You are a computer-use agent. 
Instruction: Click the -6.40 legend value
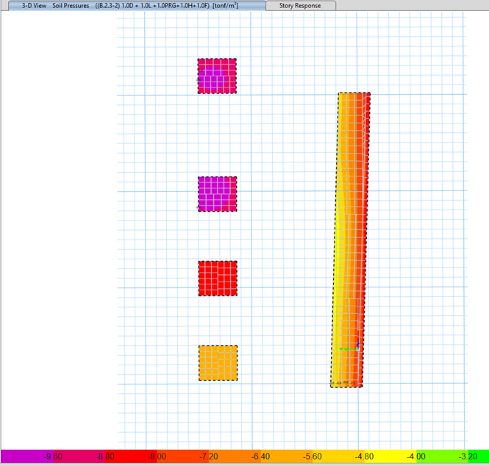pos(260,456)
